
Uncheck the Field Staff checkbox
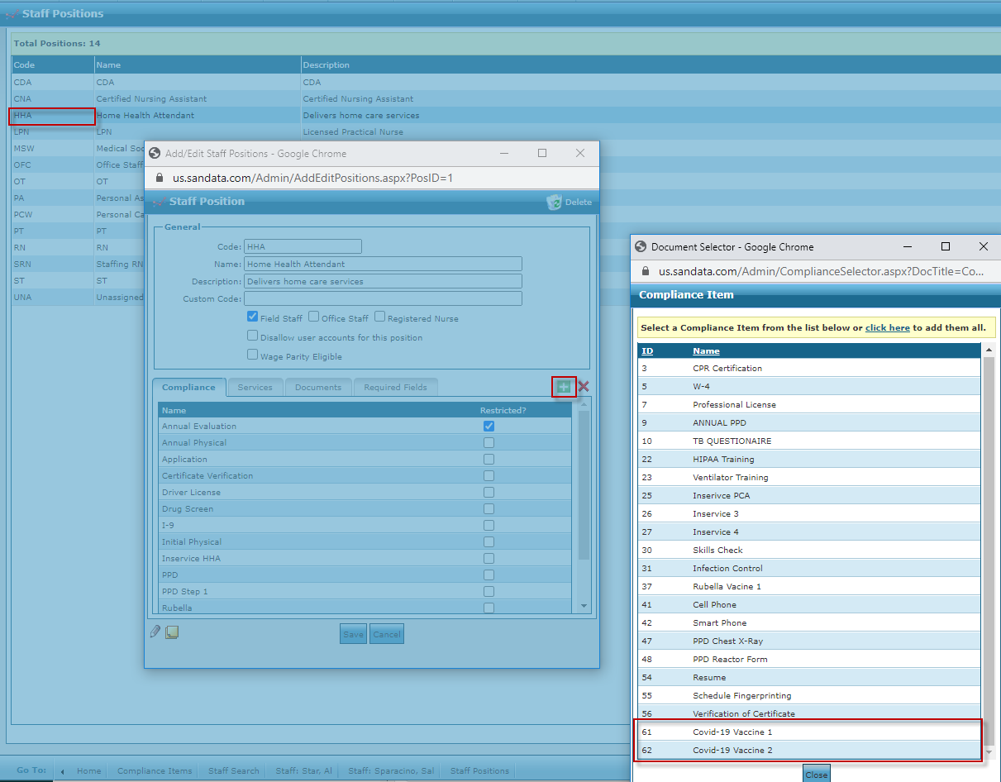[x=253, y=317]
